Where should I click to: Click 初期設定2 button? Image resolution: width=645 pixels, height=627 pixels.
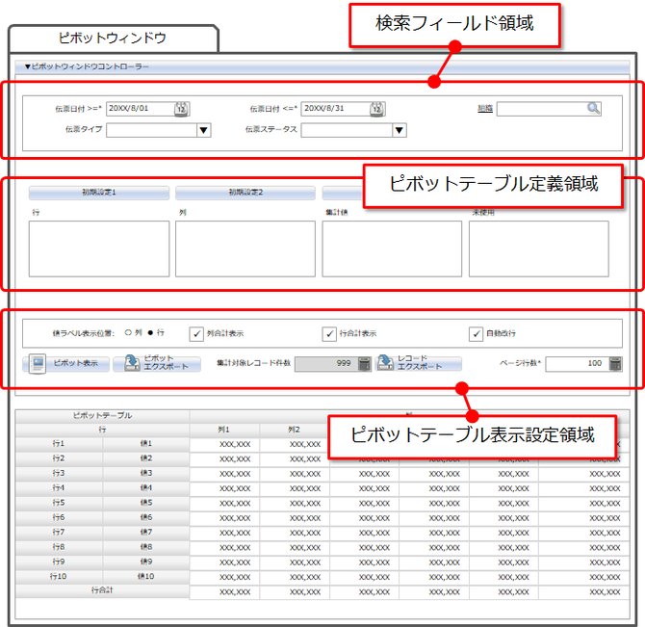pyautogui.click(x=245, y=193)
